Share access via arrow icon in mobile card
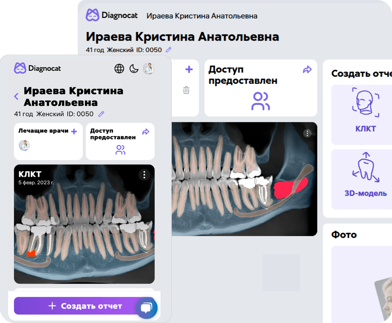This screenshot has height=323, width=392. 146,131
